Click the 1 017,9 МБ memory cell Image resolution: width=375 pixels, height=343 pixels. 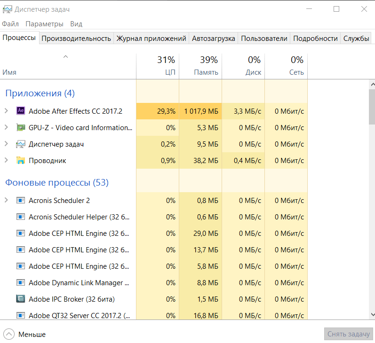pyautogui.click(x=200, y=111)
